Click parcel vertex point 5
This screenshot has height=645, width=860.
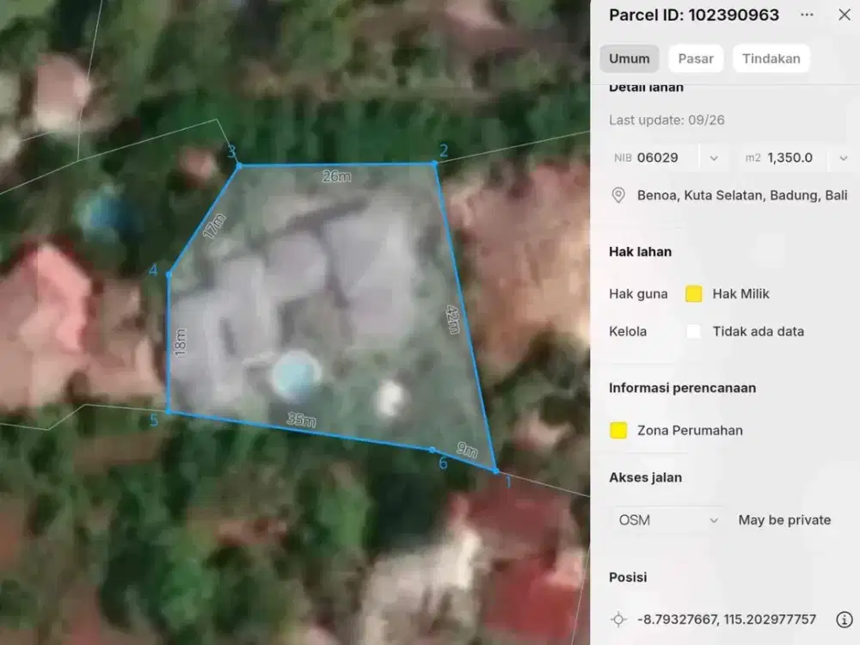[x=169, y=411]
